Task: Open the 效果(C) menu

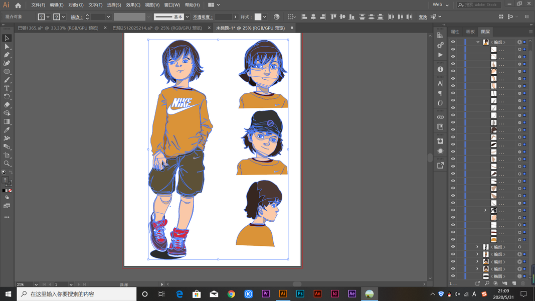Action: pyautogui.click(x=133, y=5)
